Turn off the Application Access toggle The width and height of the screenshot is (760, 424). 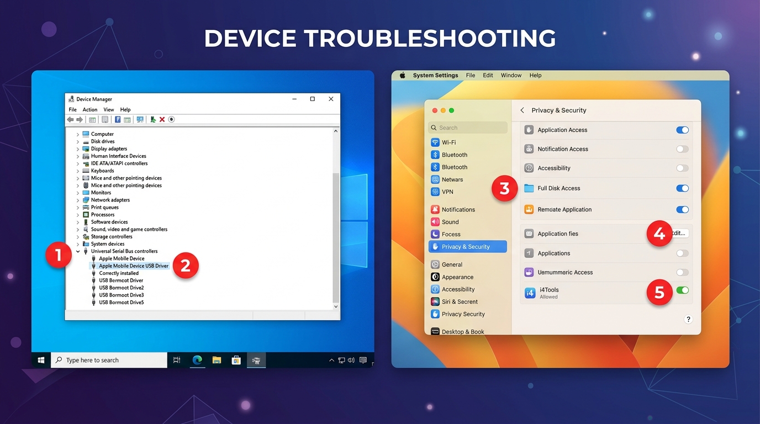tap(682, 130)
